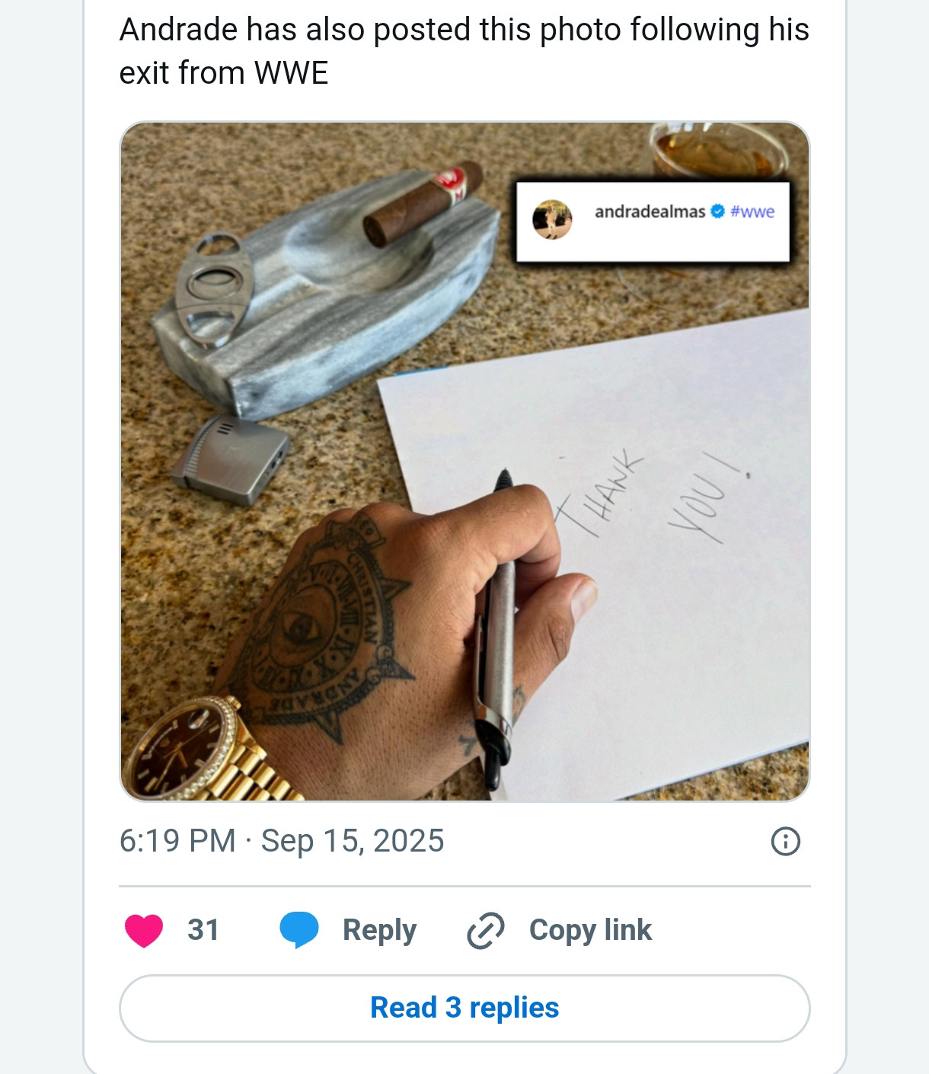Click the Reply text label
The image size is (929, 1074).
pyautogui.click(x=379, y=930)
